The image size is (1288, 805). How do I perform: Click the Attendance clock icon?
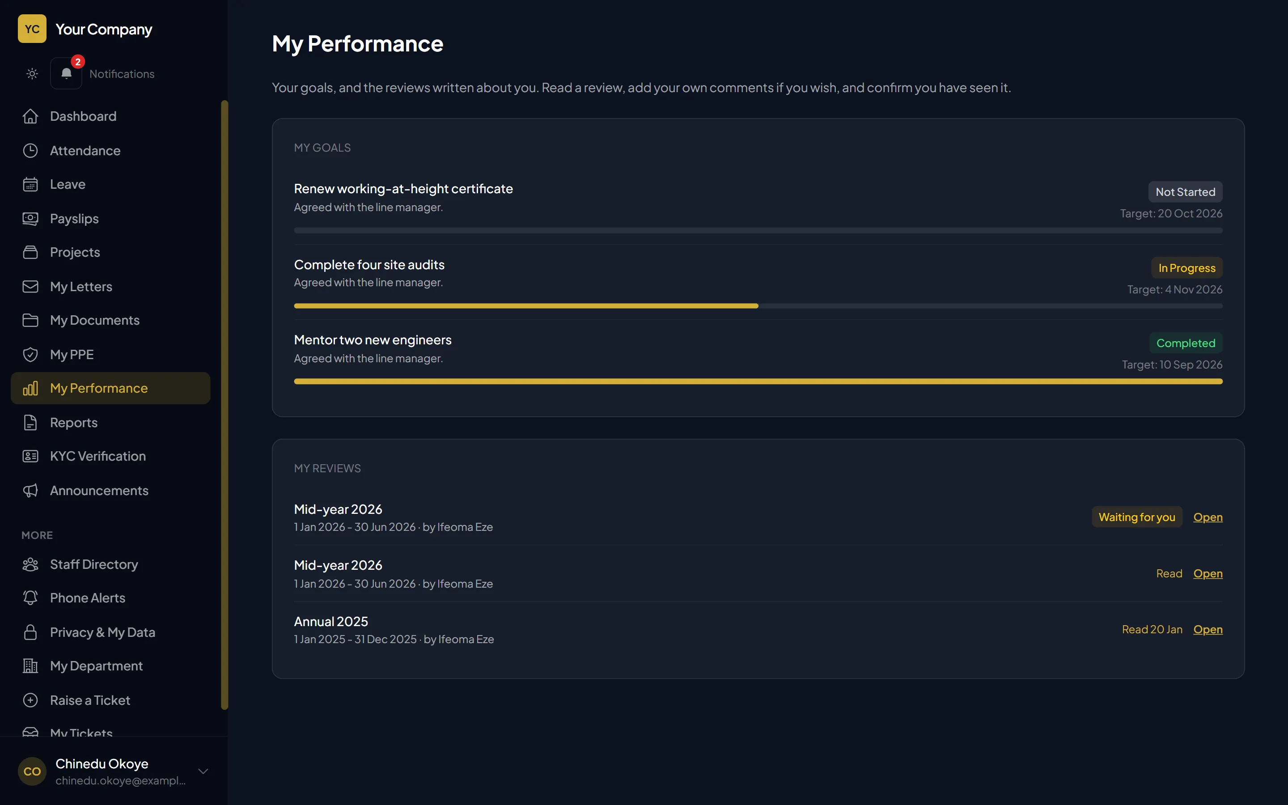tap(30, 151)
